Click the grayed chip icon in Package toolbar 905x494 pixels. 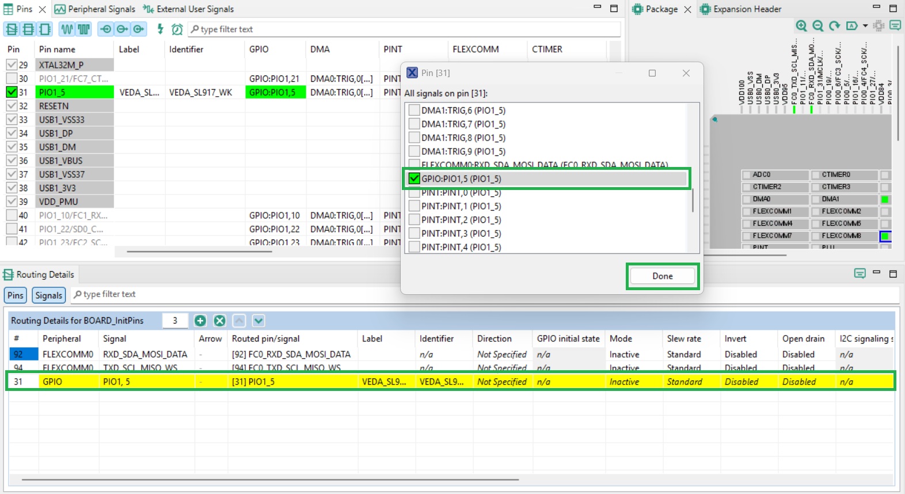[x=879, y=25]
